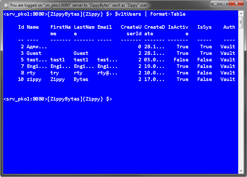Click the rty@... email cell

coord(107,73)
